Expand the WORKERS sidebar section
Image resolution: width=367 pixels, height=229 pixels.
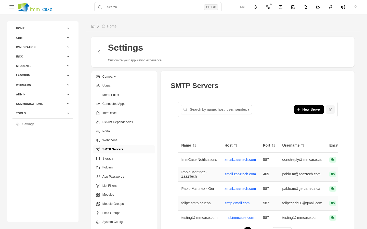pyautogui.click(x=43, y=85)
